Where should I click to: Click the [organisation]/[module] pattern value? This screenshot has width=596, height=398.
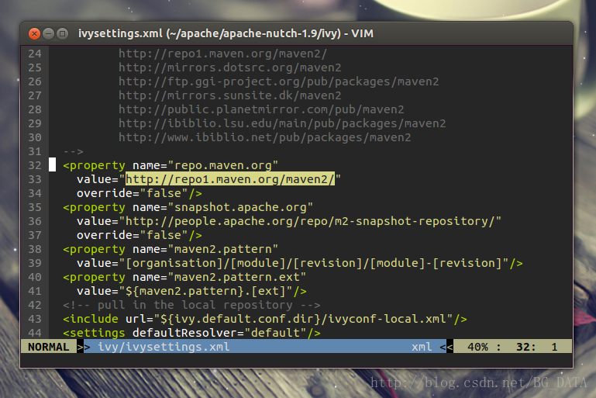(x=313, y=263)
